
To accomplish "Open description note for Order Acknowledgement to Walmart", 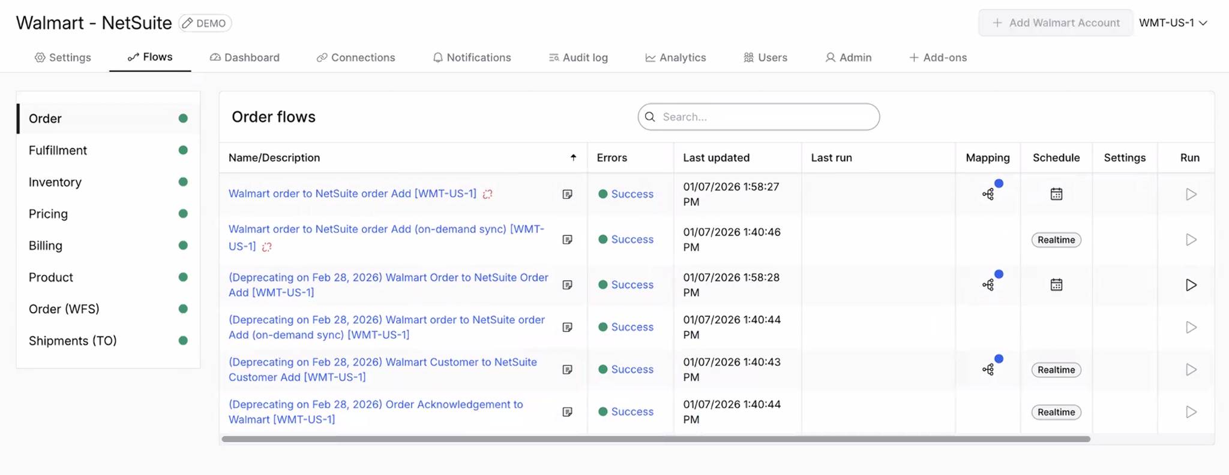I will click(567, 412).
